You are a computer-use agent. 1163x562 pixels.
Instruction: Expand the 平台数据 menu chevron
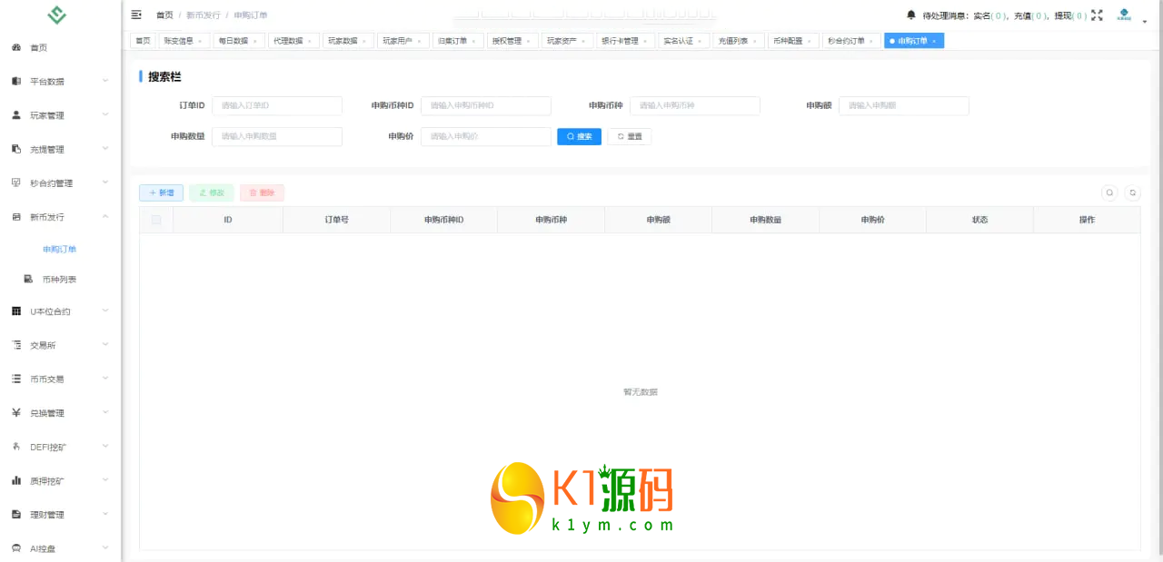click(x=105, y=81)
